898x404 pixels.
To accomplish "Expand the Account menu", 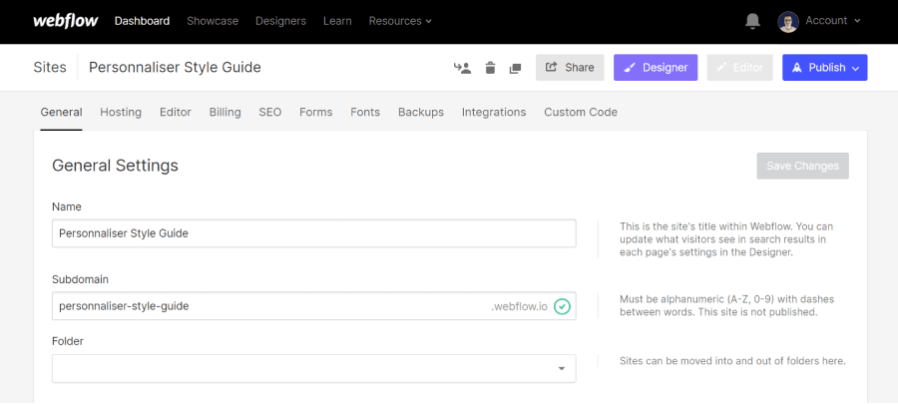I will pos(832,21).
